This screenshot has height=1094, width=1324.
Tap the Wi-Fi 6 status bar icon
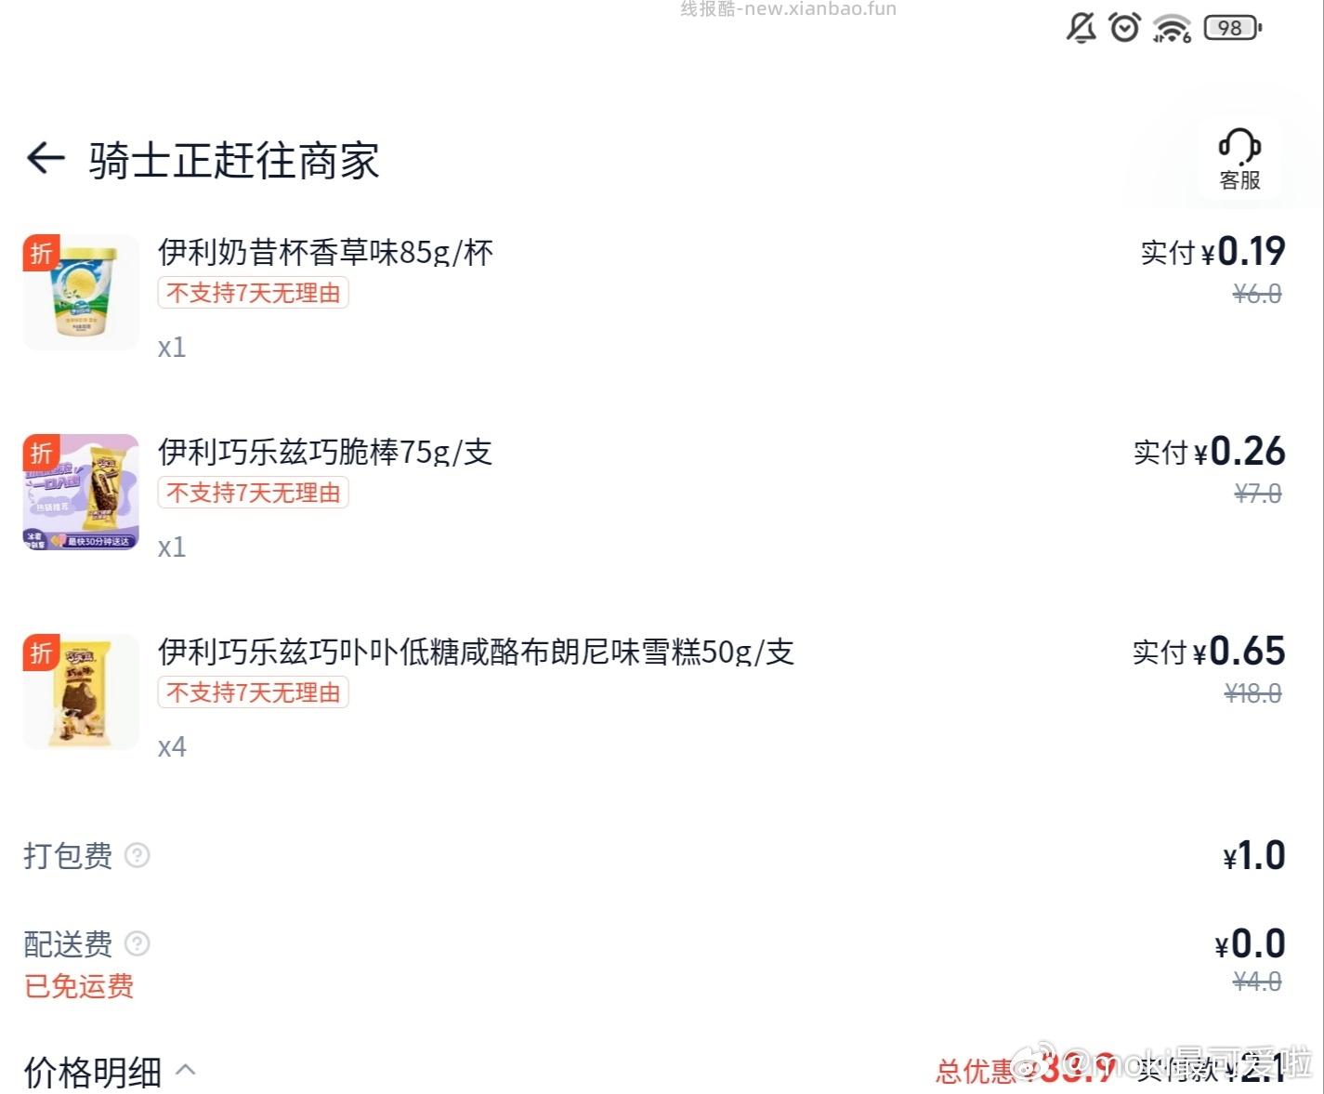coord(1172,28)
